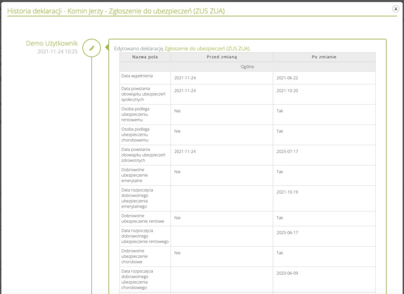Click the new value 2020-06-09

[287, 273]
